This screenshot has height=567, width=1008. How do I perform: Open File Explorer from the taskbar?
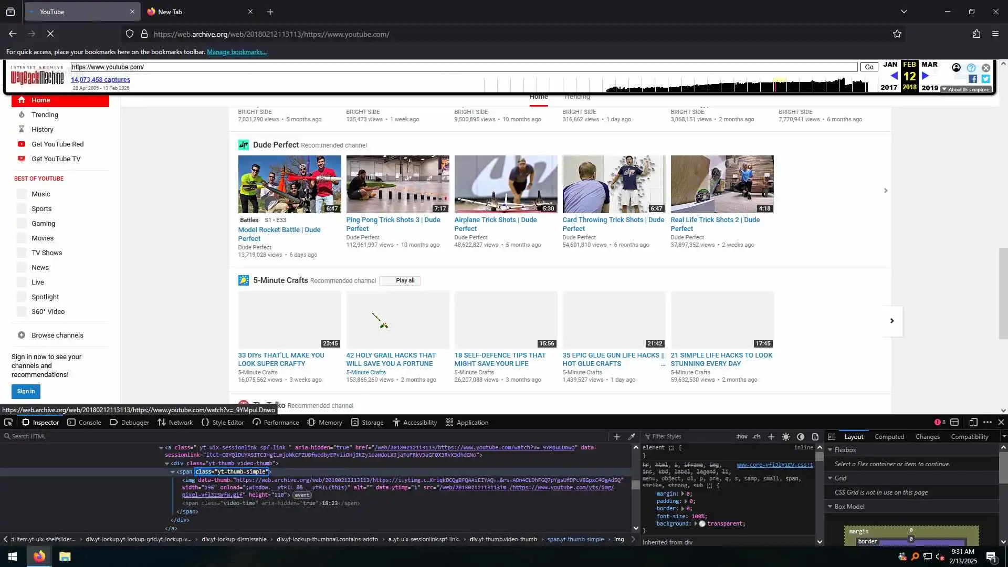[x=65, y=556]
